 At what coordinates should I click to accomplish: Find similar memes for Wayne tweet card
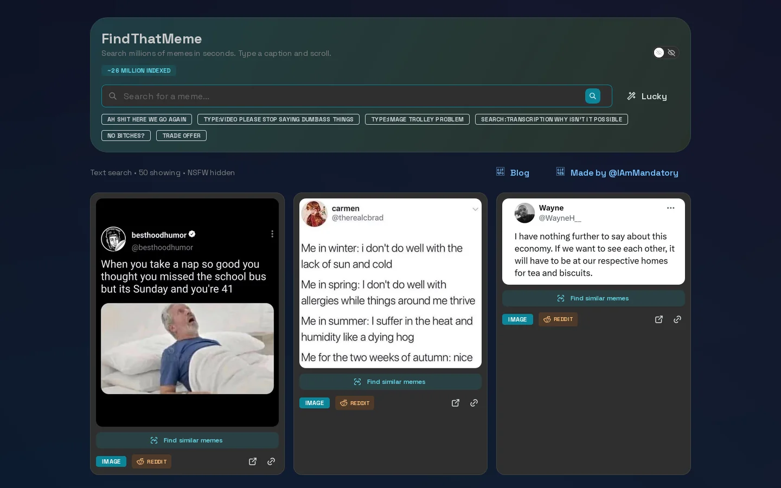coord(593,298)
